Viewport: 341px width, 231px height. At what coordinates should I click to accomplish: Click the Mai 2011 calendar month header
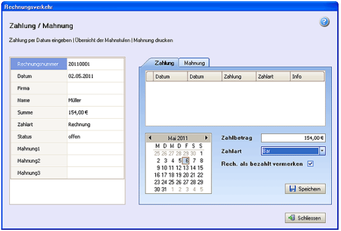178,138
